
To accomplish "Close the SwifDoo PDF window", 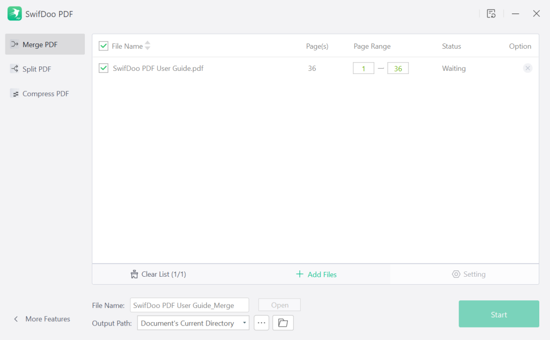I will (x=537, y=13).
